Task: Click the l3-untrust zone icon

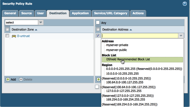Action: point(14,36)
